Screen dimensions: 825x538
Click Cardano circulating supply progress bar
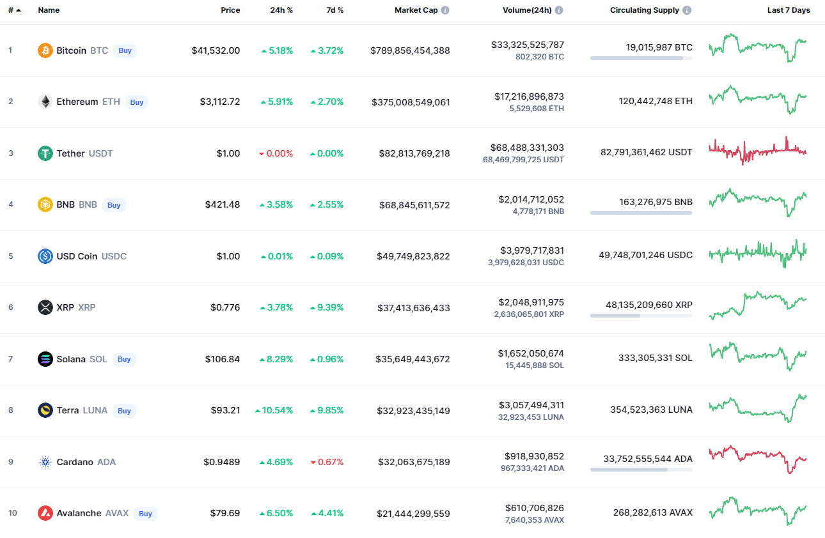pyautogui.click(x=641, y=470)
